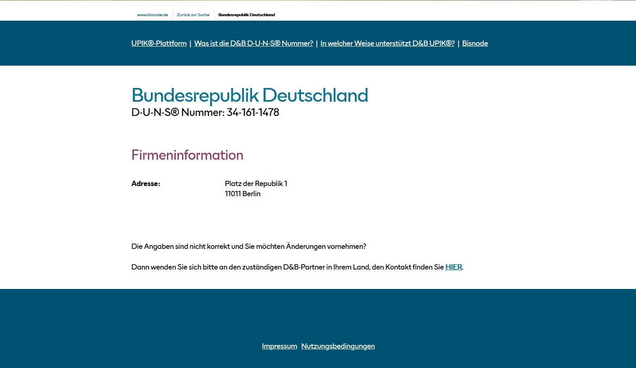This screenshot has width=636, height=368.
Task: Click the HIER contact link
Action: coord(454,267)
